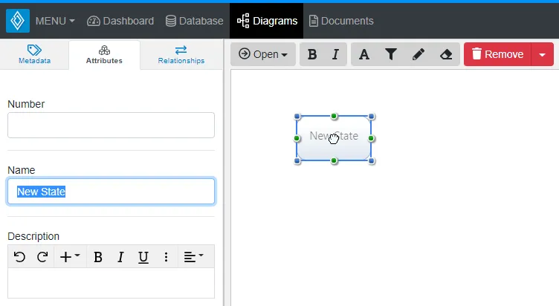
Task: Undo in the Description editor
Action: point(20,257)
